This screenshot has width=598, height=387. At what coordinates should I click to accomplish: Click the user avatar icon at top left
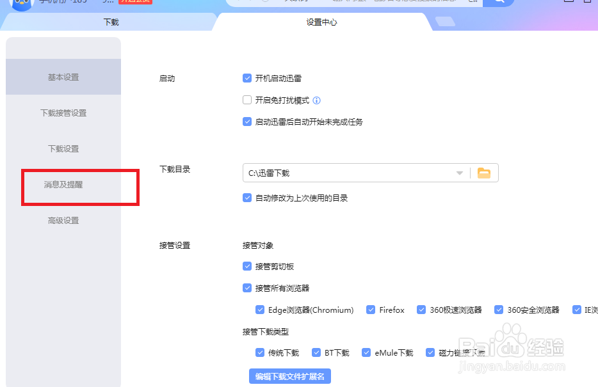[x=22, y=4]
